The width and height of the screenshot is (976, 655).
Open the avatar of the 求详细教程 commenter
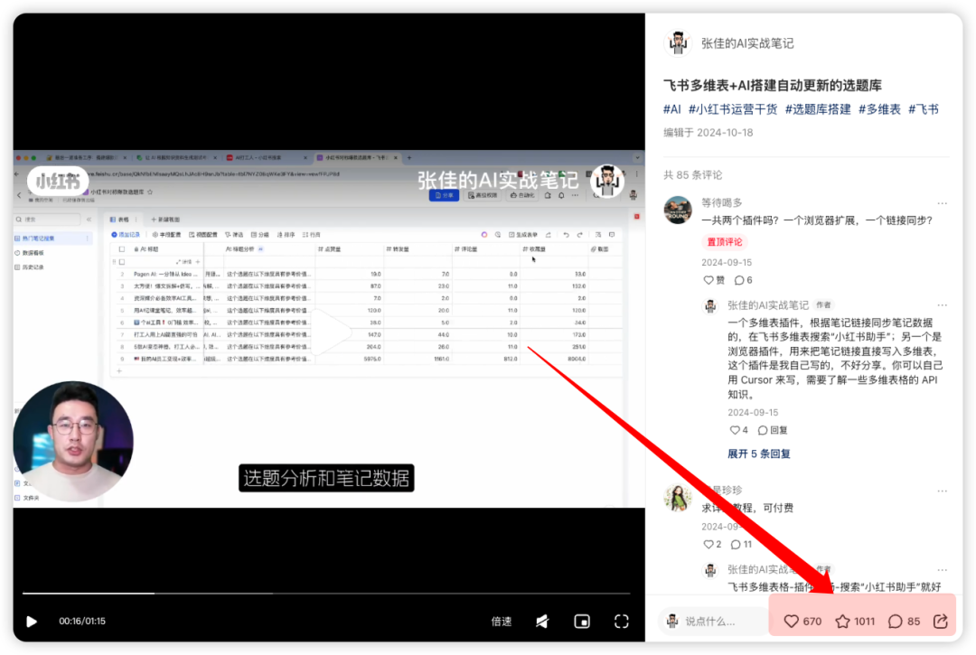(x=678, y=498)
